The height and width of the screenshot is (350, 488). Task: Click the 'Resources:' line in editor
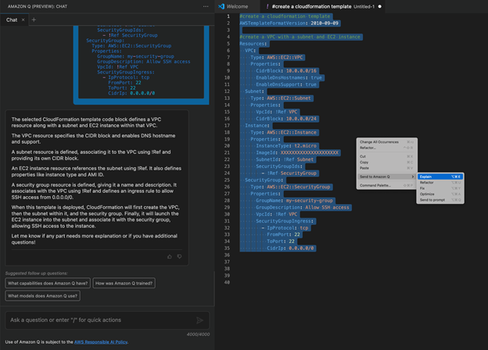(253, 44)
